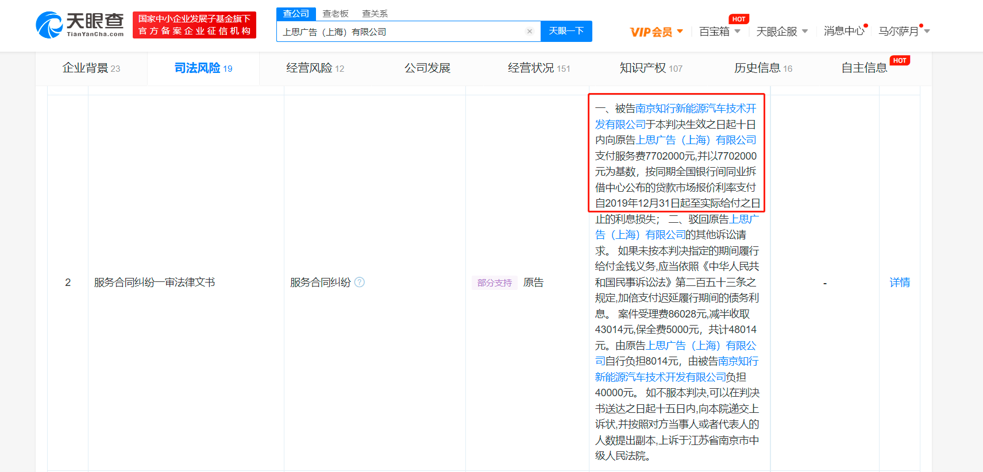
Task: Expand the 天眼企服 menu
Action: [x=782, y=32]
